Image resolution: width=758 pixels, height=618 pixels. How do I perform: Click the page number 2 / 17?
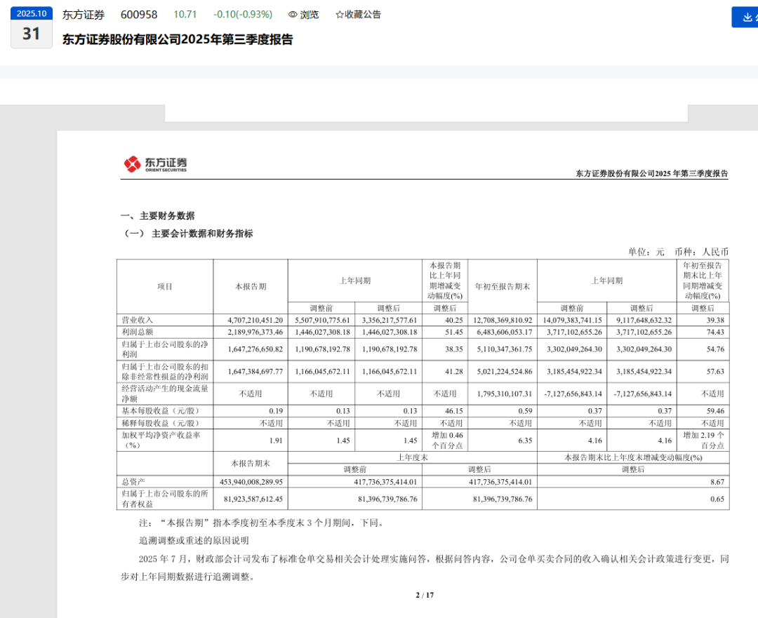click(x=425, y=595)
